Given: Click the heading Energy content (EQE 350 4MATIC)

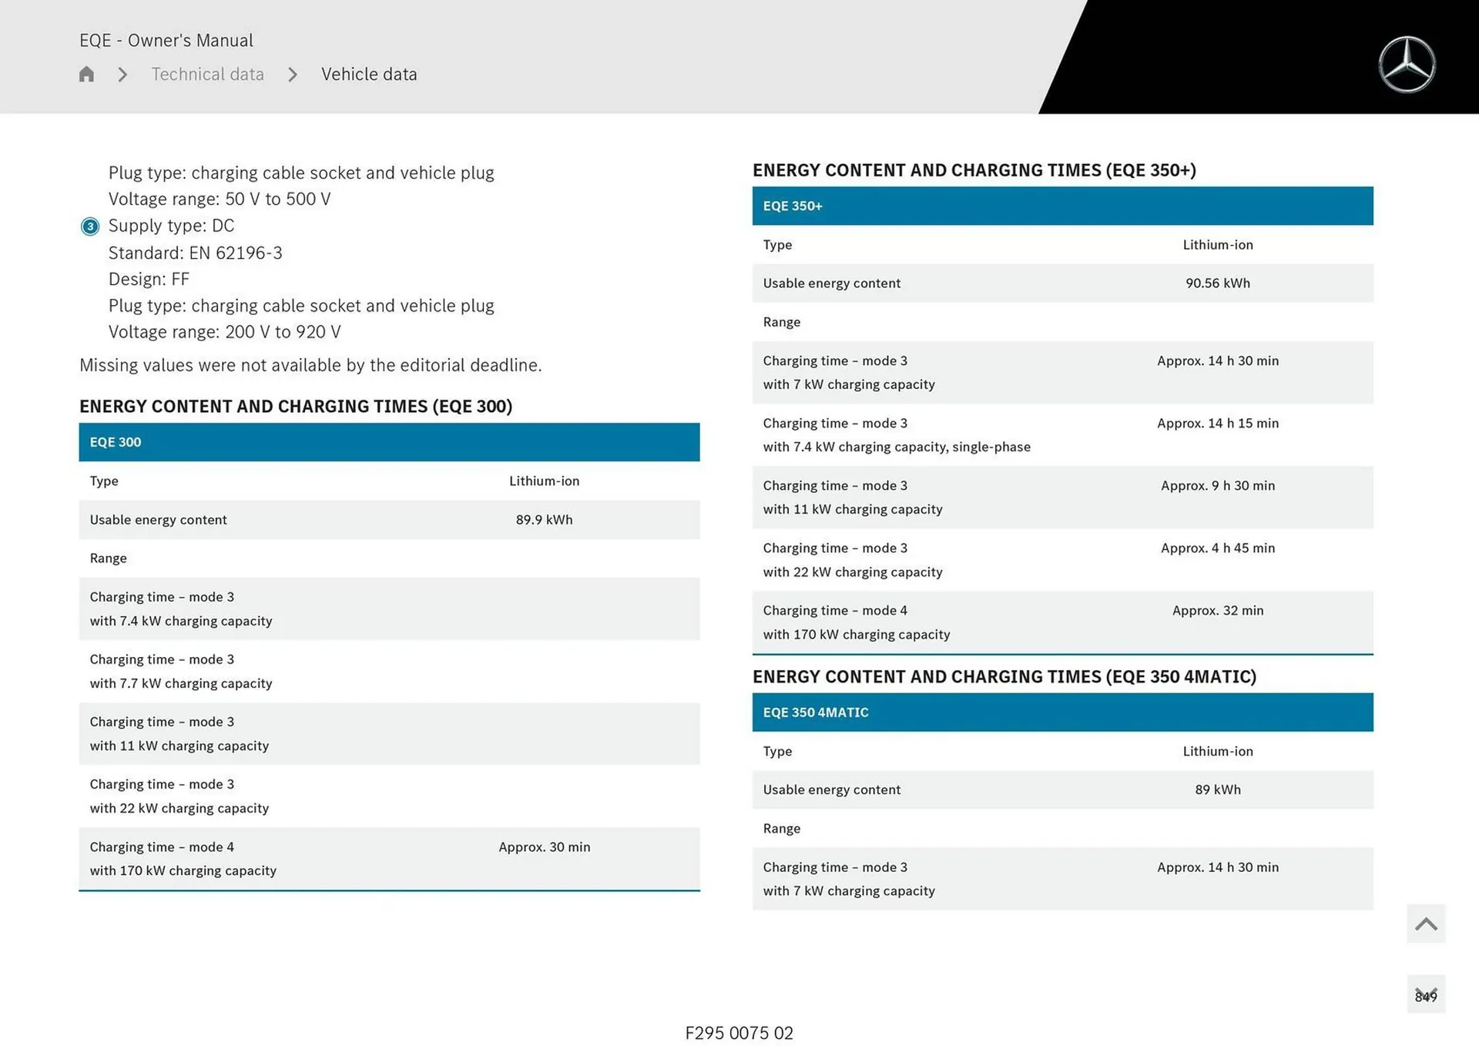Looking at the screenshot, I should (1004, 677).
